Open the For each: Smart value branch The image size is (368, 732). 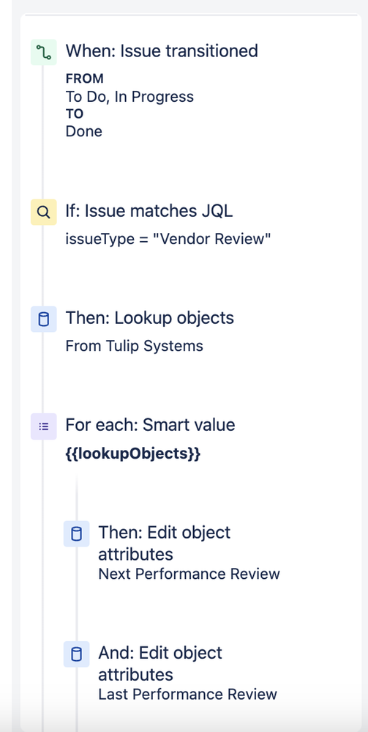click(x=150, y=425)
